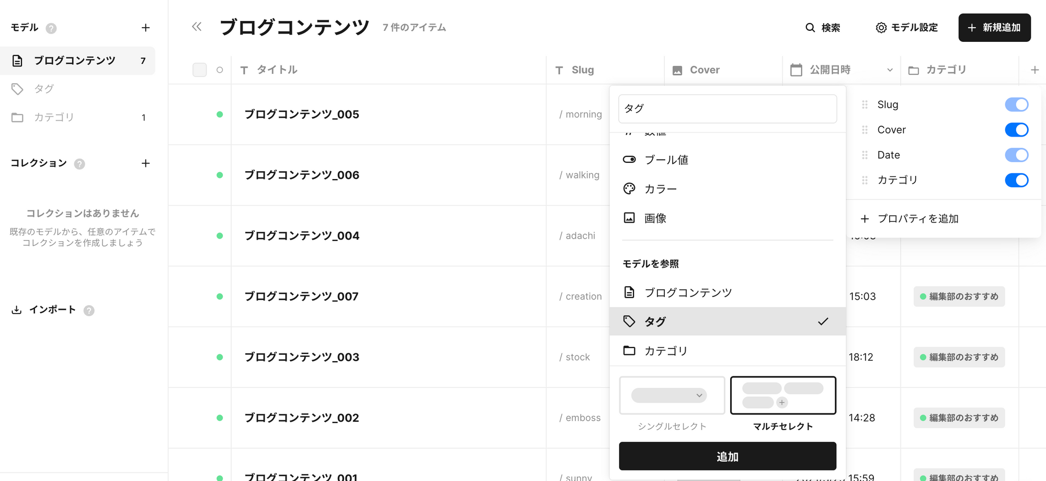Viewport: 1046px width, 481px height.
Task: Click property name input field containing タグ
Action: pyautogui.click(x=727, y=109)
